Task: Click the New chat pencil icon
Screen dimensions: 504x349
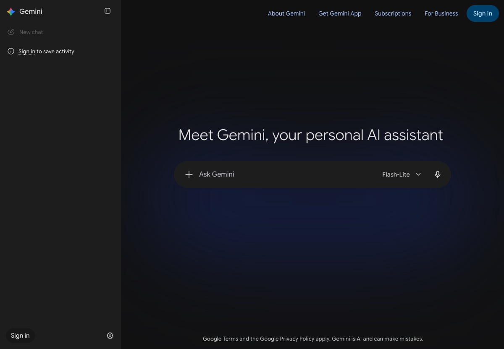Action: pyautogui.click(x=11, y=32)
